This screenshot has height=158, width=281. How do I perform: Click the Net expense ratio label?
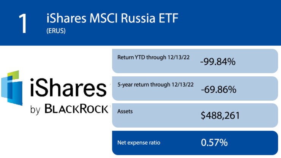138,143
